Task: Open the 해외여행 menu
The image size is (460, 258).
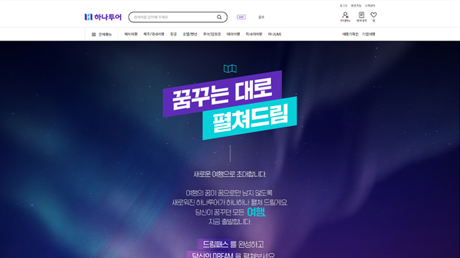Action: (131, 34)
